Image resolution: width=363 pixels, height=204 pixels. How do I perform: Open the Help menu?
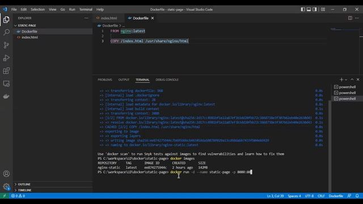pos(100,10)
